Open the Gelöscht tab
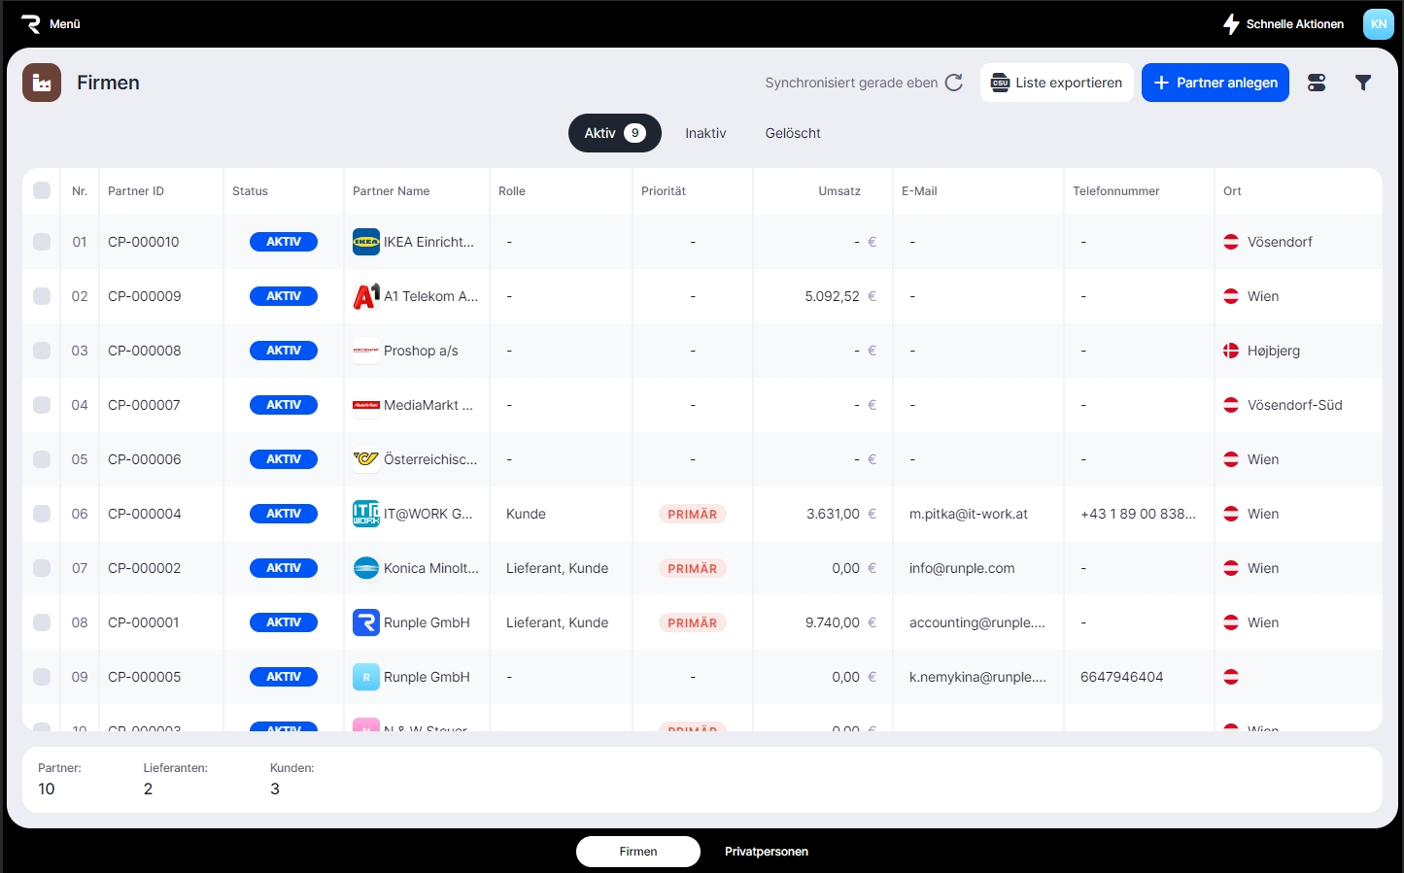 pyautogui.click(x=793, y=133)
